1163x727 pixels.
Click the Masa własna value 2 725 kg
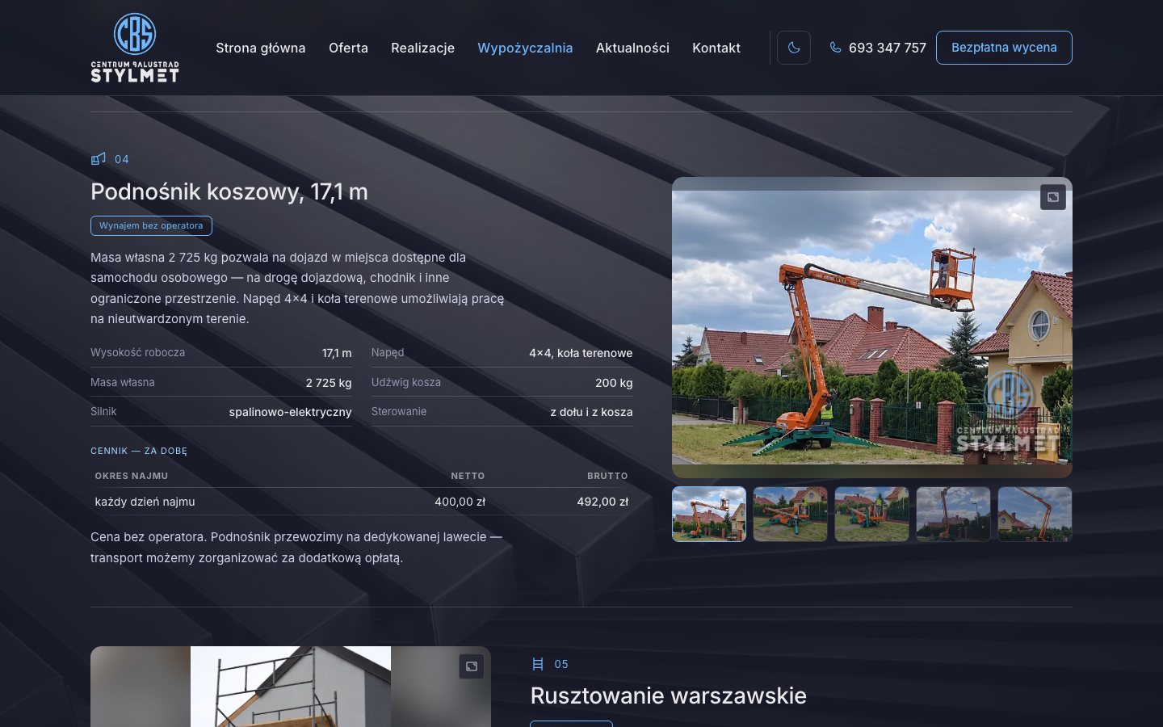pos(329,383)
